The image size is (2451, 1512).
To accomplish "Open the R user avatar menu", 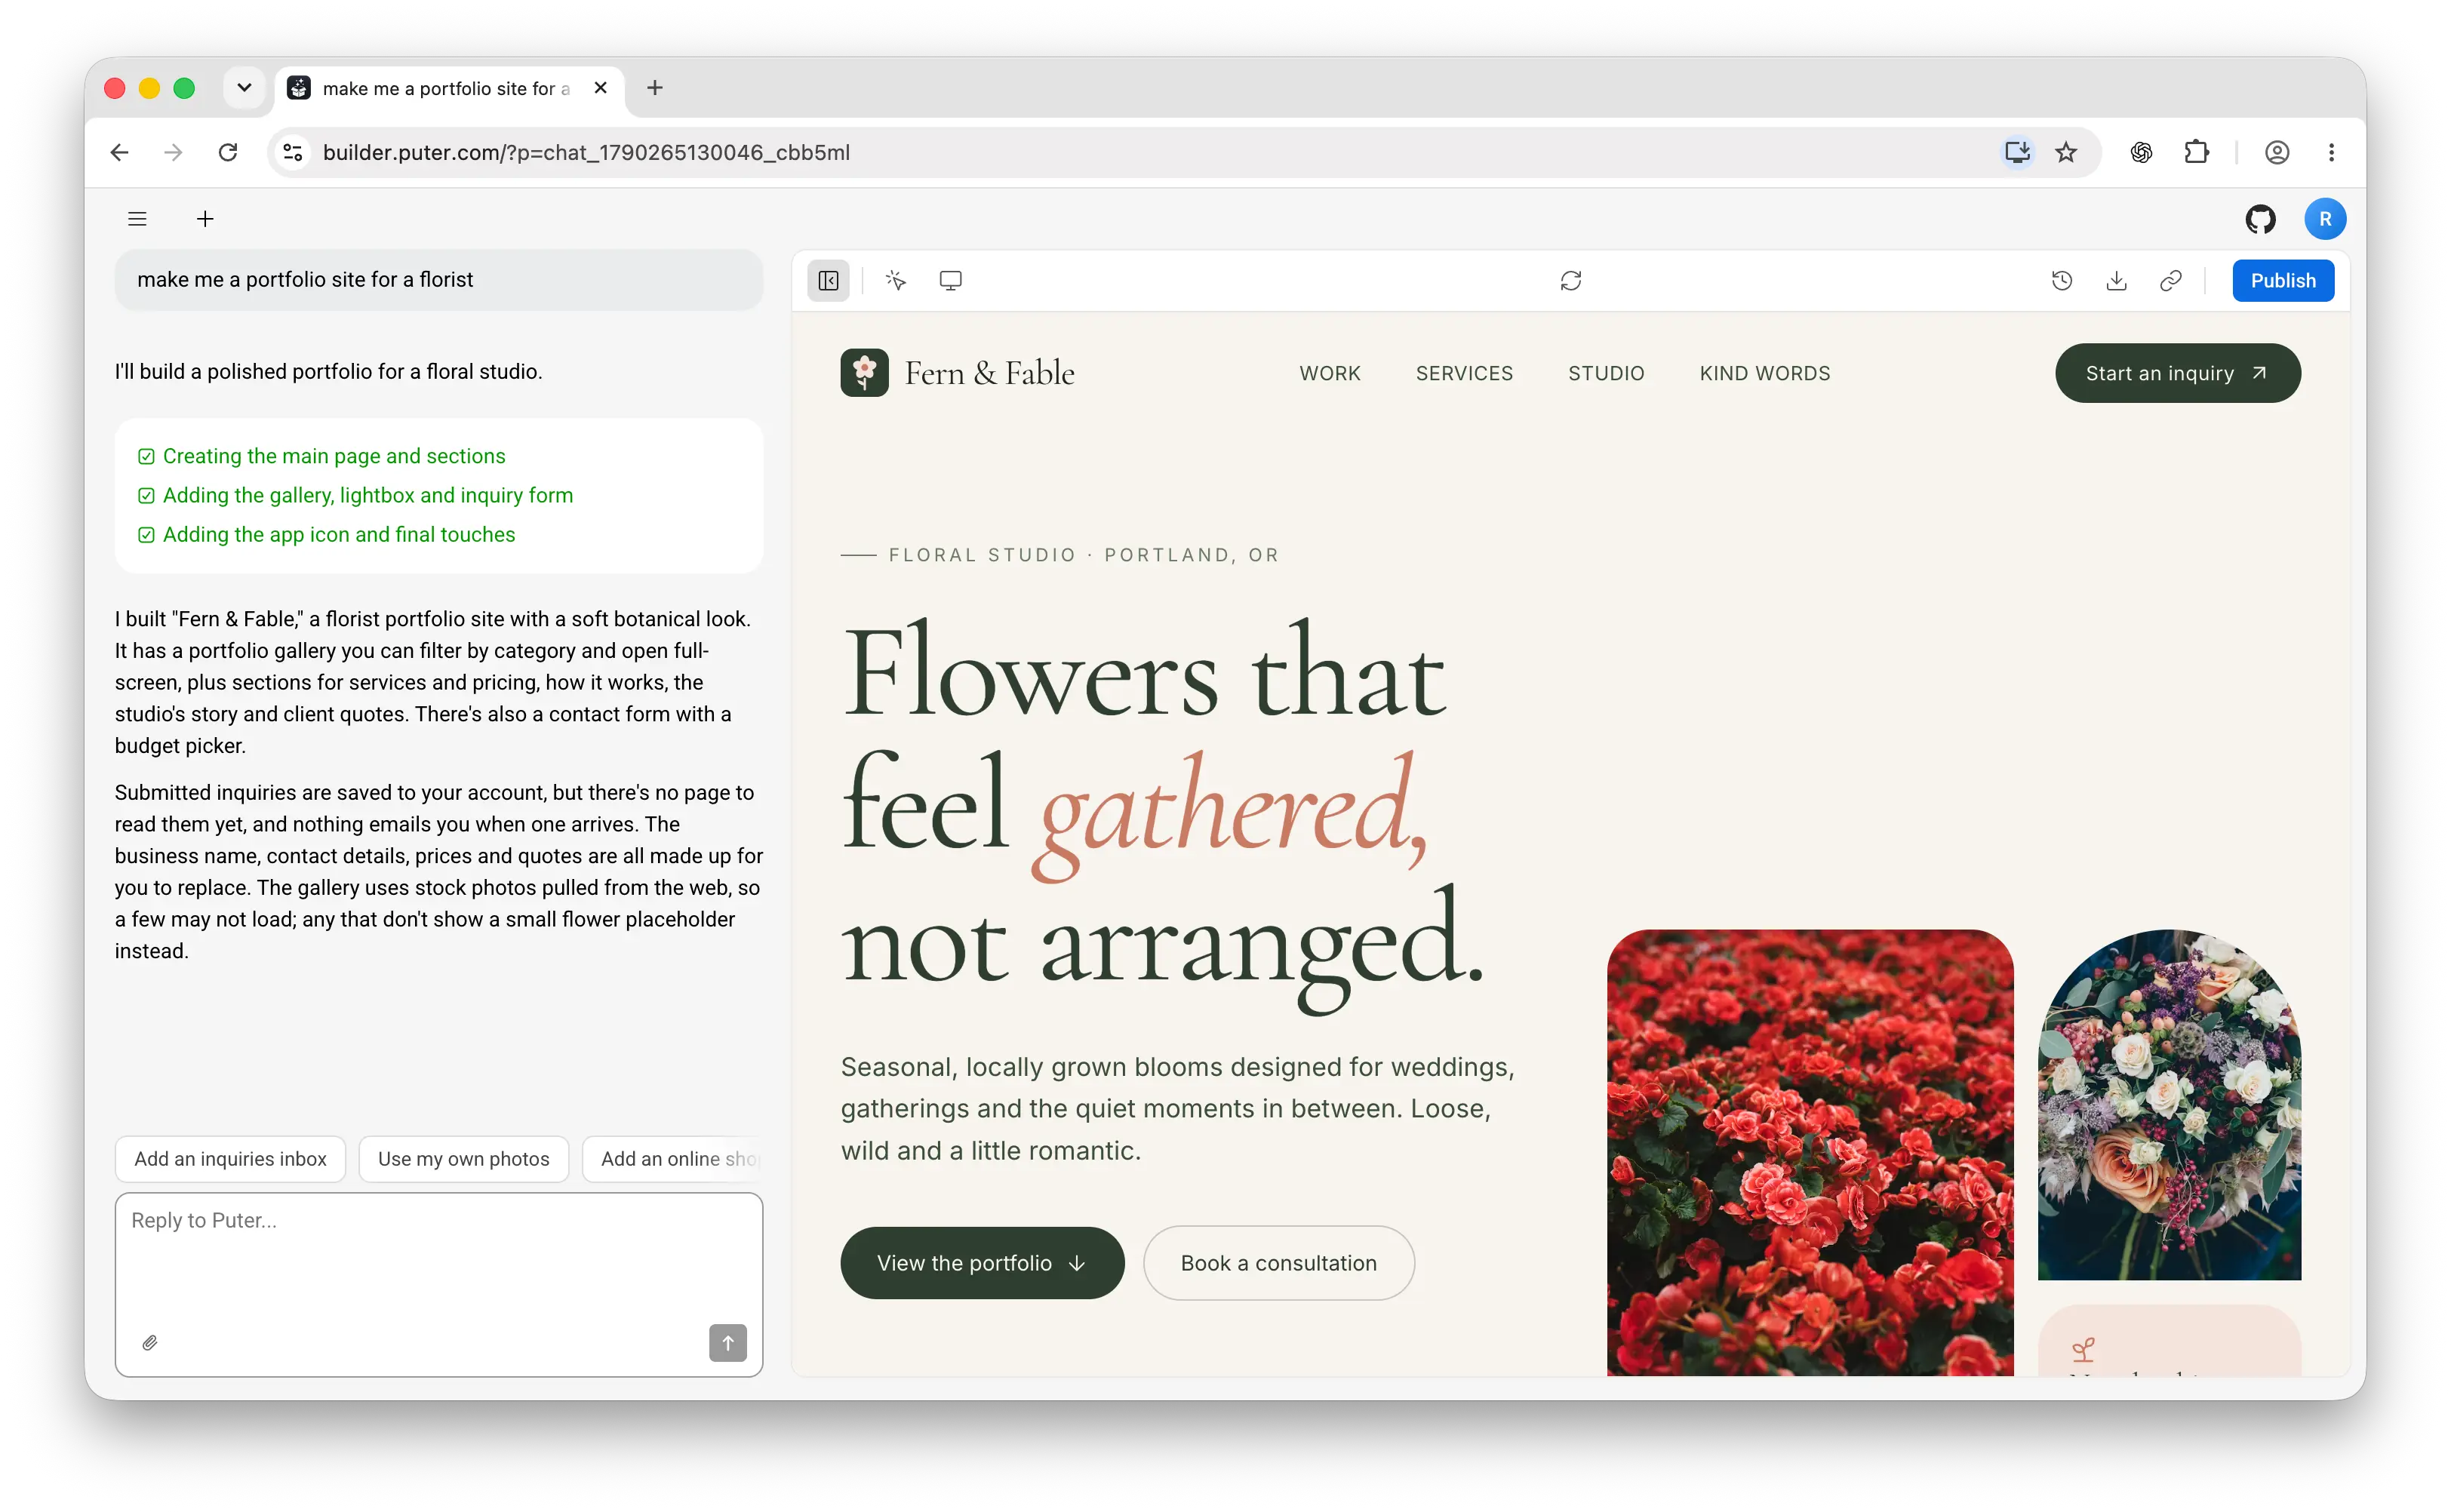I will pos(2324,219).
